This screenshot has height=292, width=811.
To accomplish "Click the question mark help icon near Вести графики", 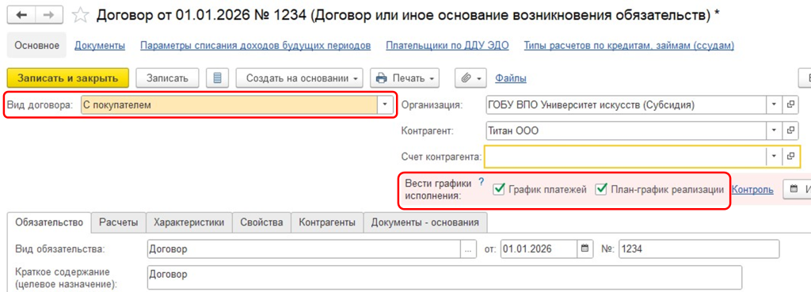I will point(481,181).
